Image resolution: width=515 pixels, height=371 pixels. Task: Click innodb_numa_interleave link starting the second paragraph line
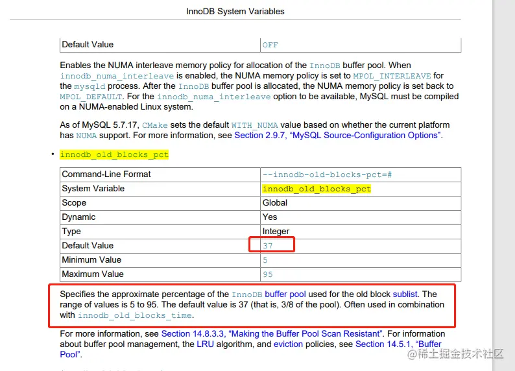pos(117,76)
